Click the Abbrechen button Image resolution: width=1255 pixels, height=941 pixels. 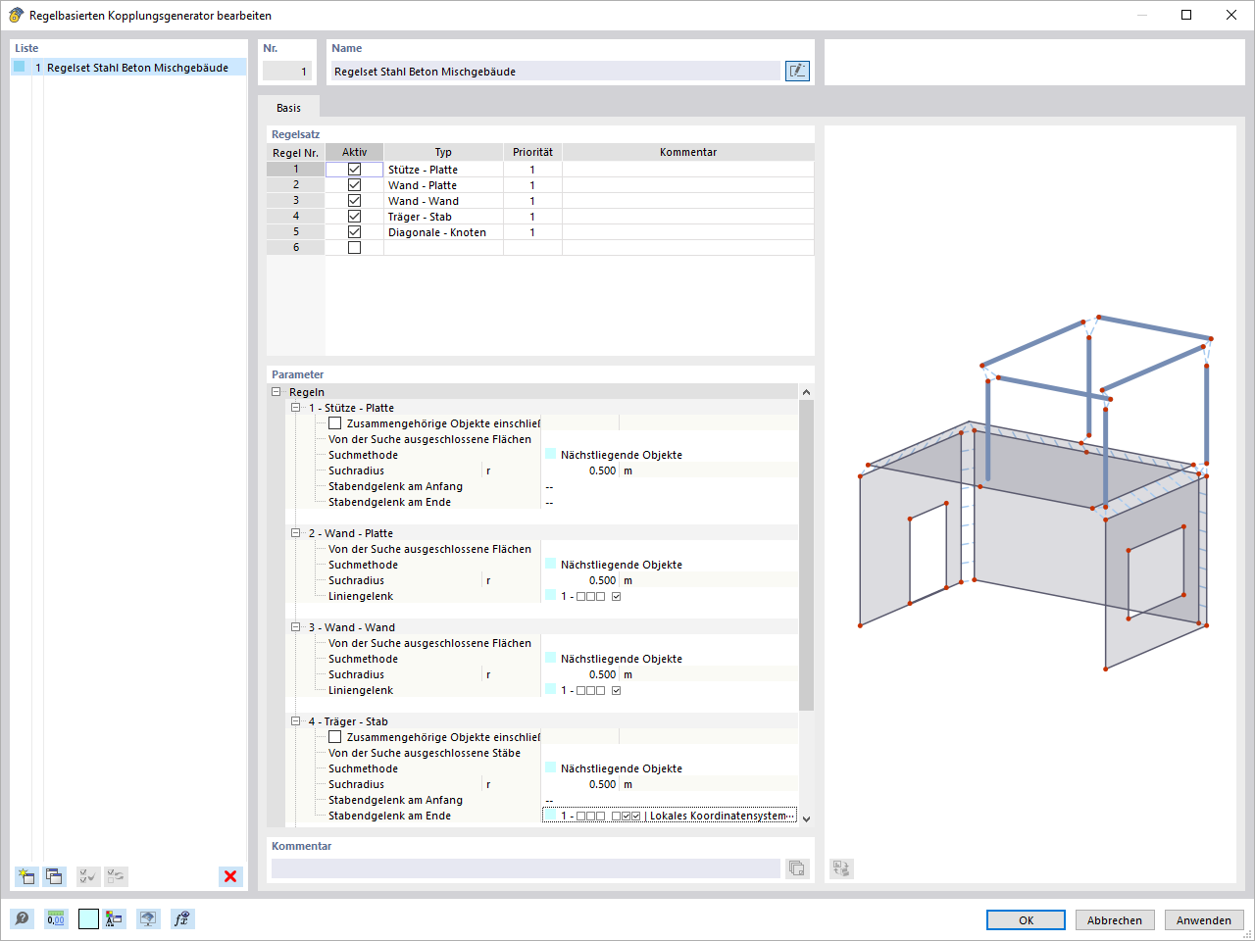click(1115, 920)
